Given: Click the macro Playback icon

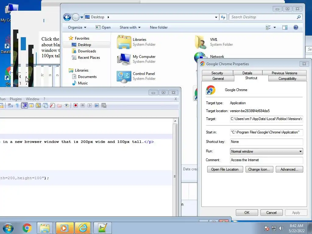Looking at the screenshot, I should [x=90, y=105].
